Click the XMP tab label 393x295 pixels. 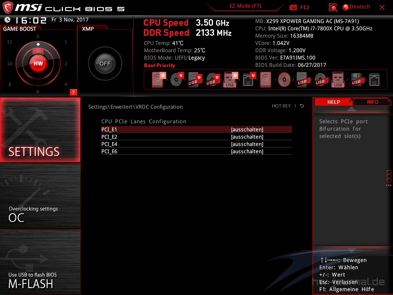point(88,29)
